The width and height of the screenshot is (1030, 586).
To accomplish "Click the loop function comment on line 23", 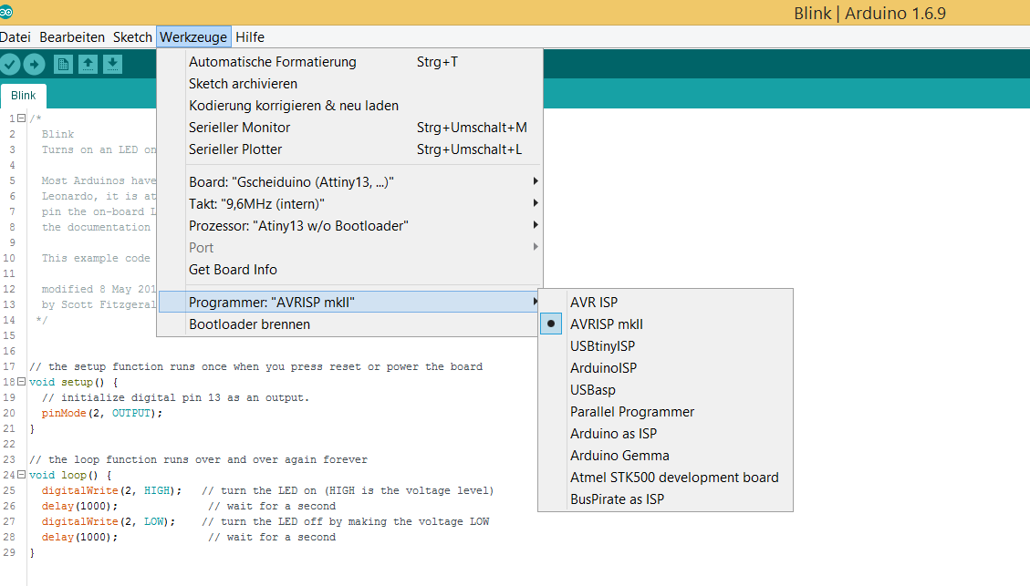I will (x=198, y=459).
